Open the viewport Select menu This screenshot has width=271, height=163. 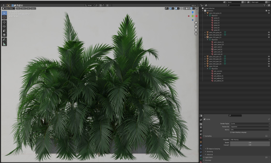(x=23, y=8)
